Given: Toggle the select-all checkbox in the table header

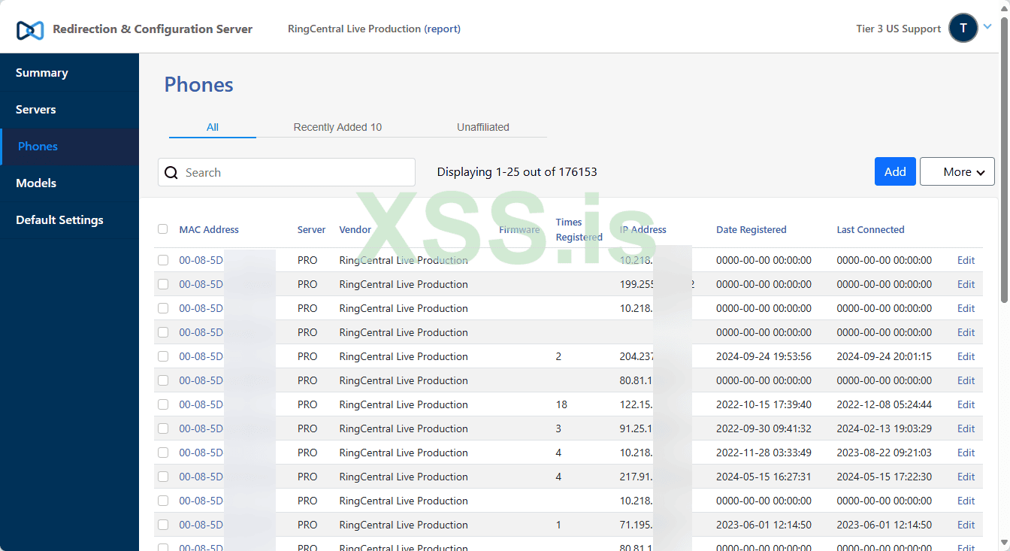Looking at the screenshot, I should click(163, 229).
